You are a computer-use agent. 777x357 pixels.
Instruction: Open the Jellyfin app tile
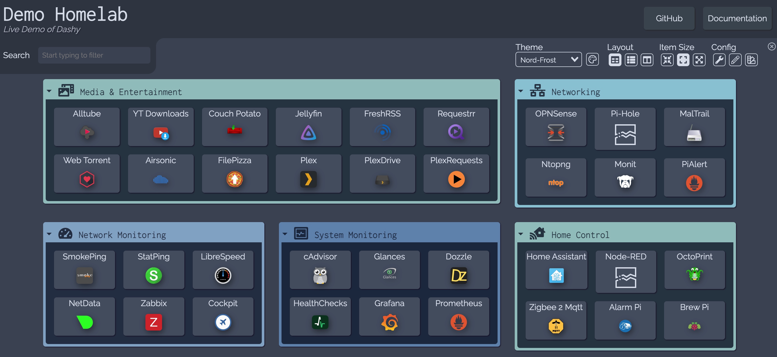click(x=308, y=127)
